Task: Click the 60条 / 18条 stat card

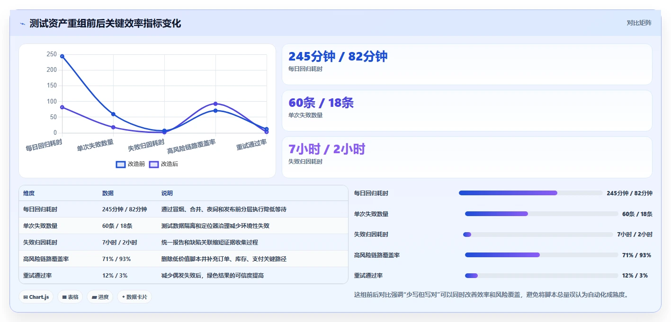Action: point(467,111)
